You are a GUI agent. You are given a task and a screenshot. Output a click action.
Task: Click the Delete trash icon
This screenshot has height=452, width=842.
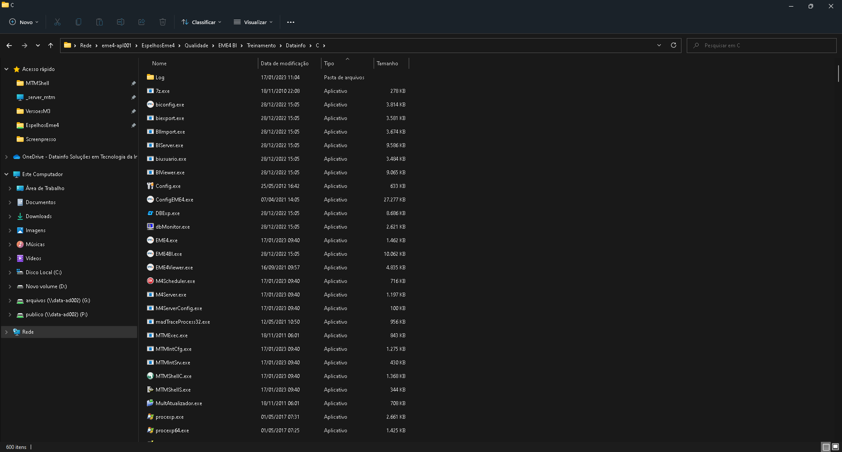[163, 22]
